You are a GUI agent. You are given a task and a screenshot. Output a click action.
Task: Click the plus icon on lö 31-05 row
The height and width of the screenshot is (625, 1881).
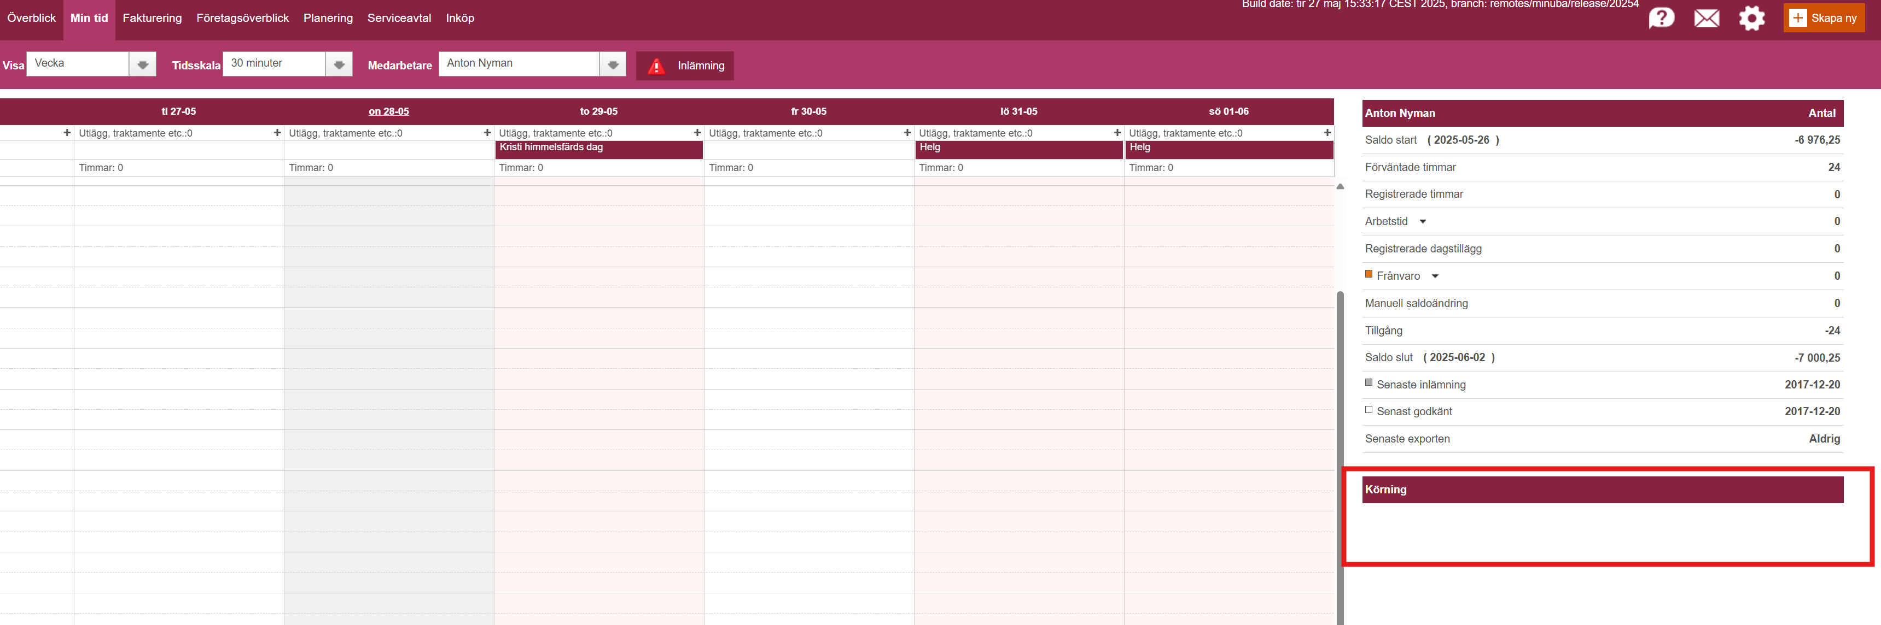[1117, 133]
